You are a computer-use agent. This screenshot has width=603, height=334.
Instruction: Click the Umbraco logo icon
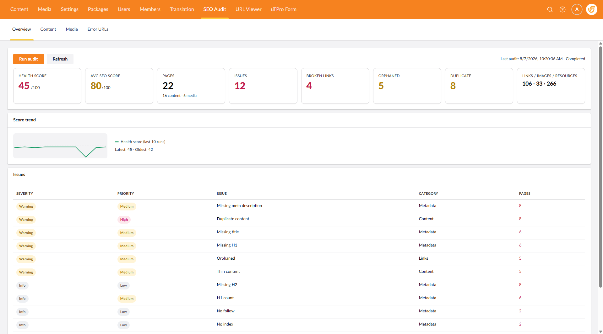point(592,9)
